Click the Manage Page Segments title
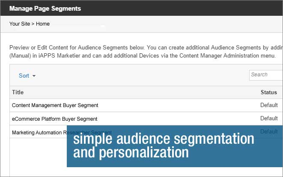Screen dimensions: 283x177 45,8
